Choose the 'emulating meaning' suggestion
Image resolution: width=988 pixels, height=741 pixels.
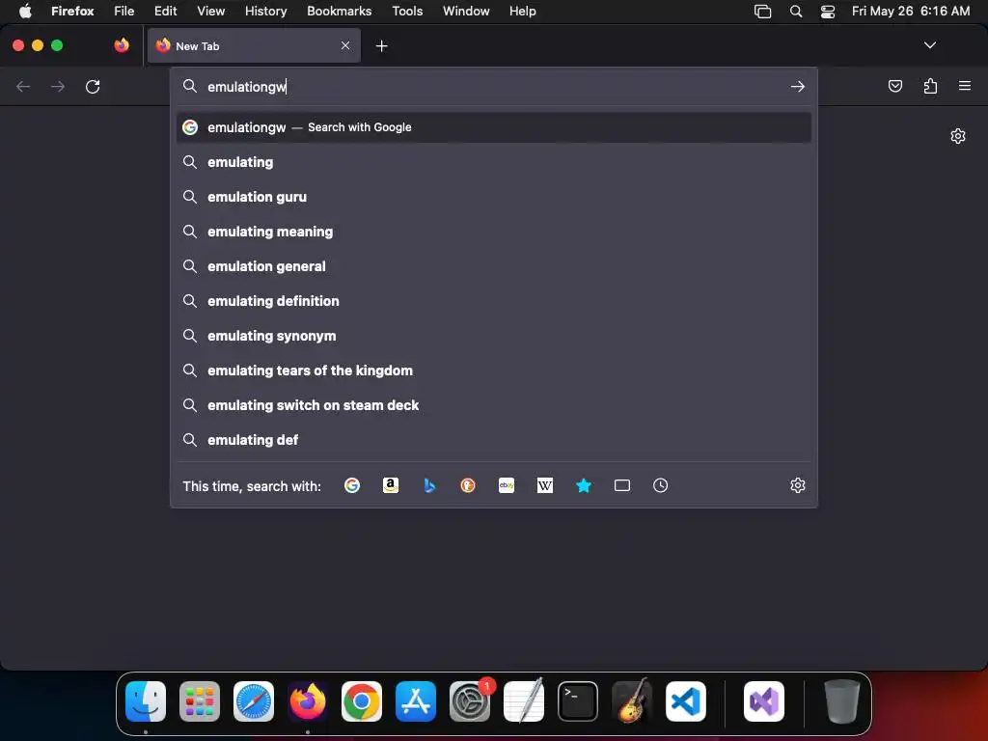tap(494, 232)
